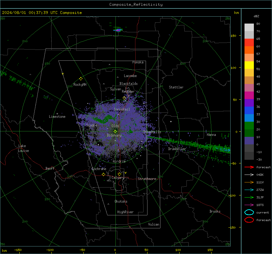Click the Okotoks town label
This screenshot has height=254, width=272.
point(121,201)
